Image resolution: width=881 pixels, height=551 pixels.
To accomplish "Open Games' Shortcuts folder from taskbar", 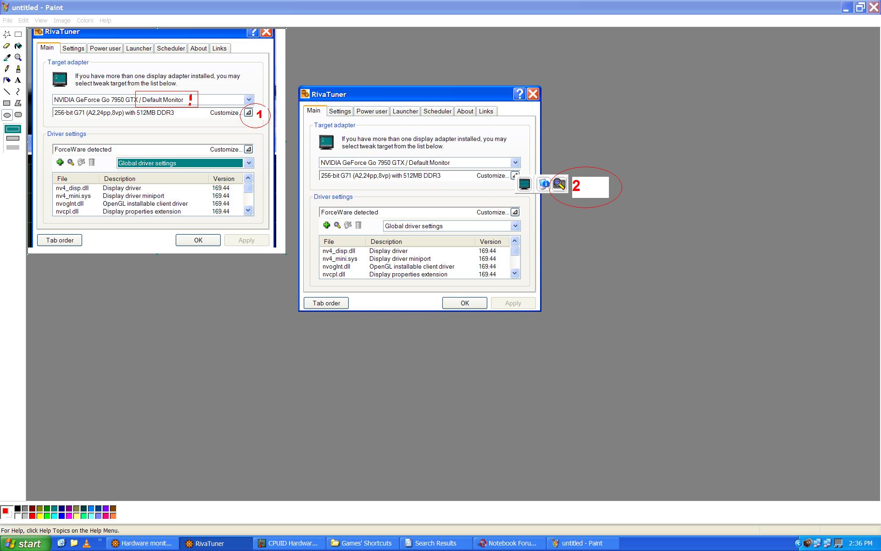I will 362,543.
